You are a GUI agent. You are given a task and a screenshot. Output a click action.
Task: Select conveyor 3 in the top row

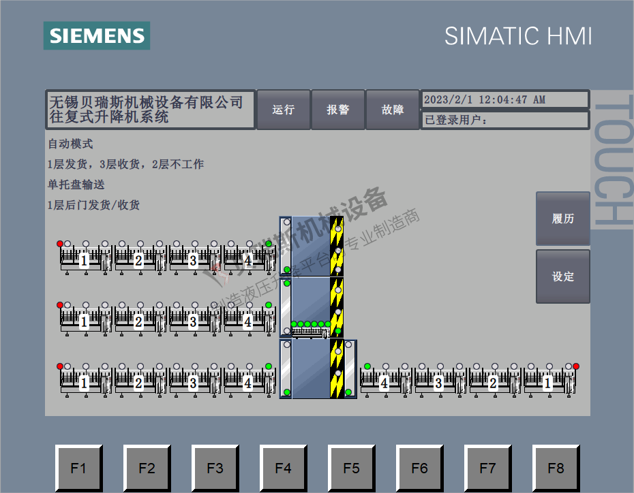coord(194,259)
